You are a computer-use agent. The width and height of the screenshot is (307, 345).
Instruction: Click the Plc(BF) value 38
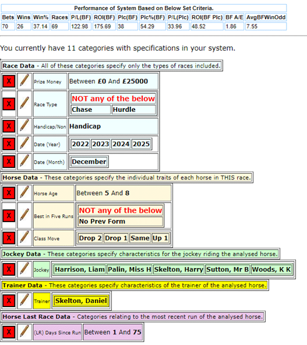[128, 26]
